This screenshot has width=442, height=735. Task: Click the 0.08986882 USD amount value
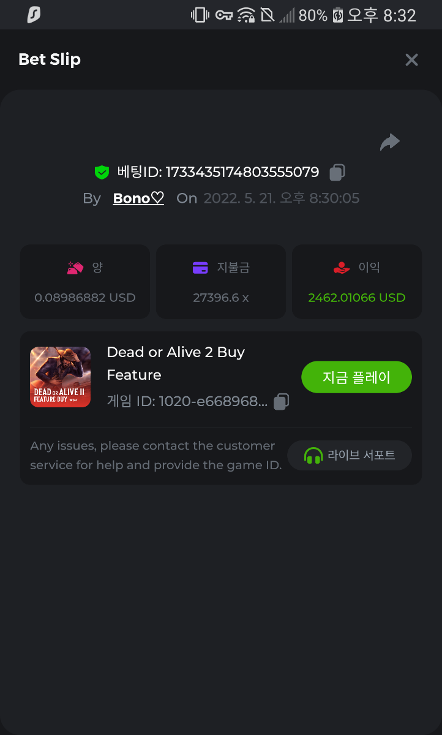[x=85, y=298]
